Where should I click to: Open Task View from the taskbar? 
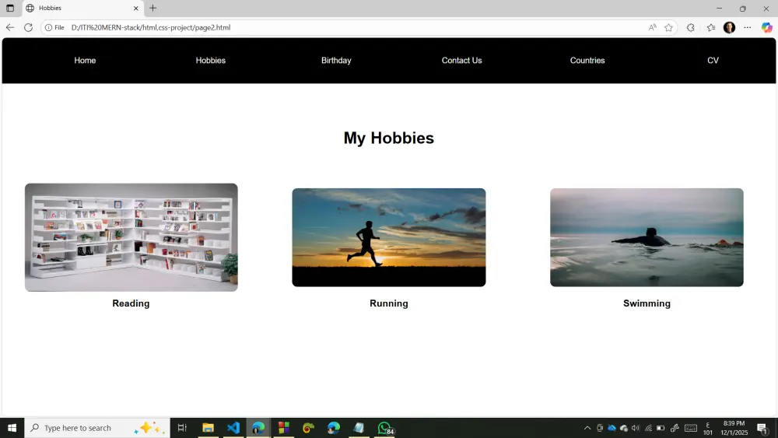coord(182,428)
